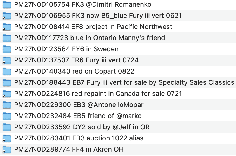This screenshot has width=236, height=156.
Task: Select EF8 project in Pacific Northwest row
Action: click(x=93, y=27)
